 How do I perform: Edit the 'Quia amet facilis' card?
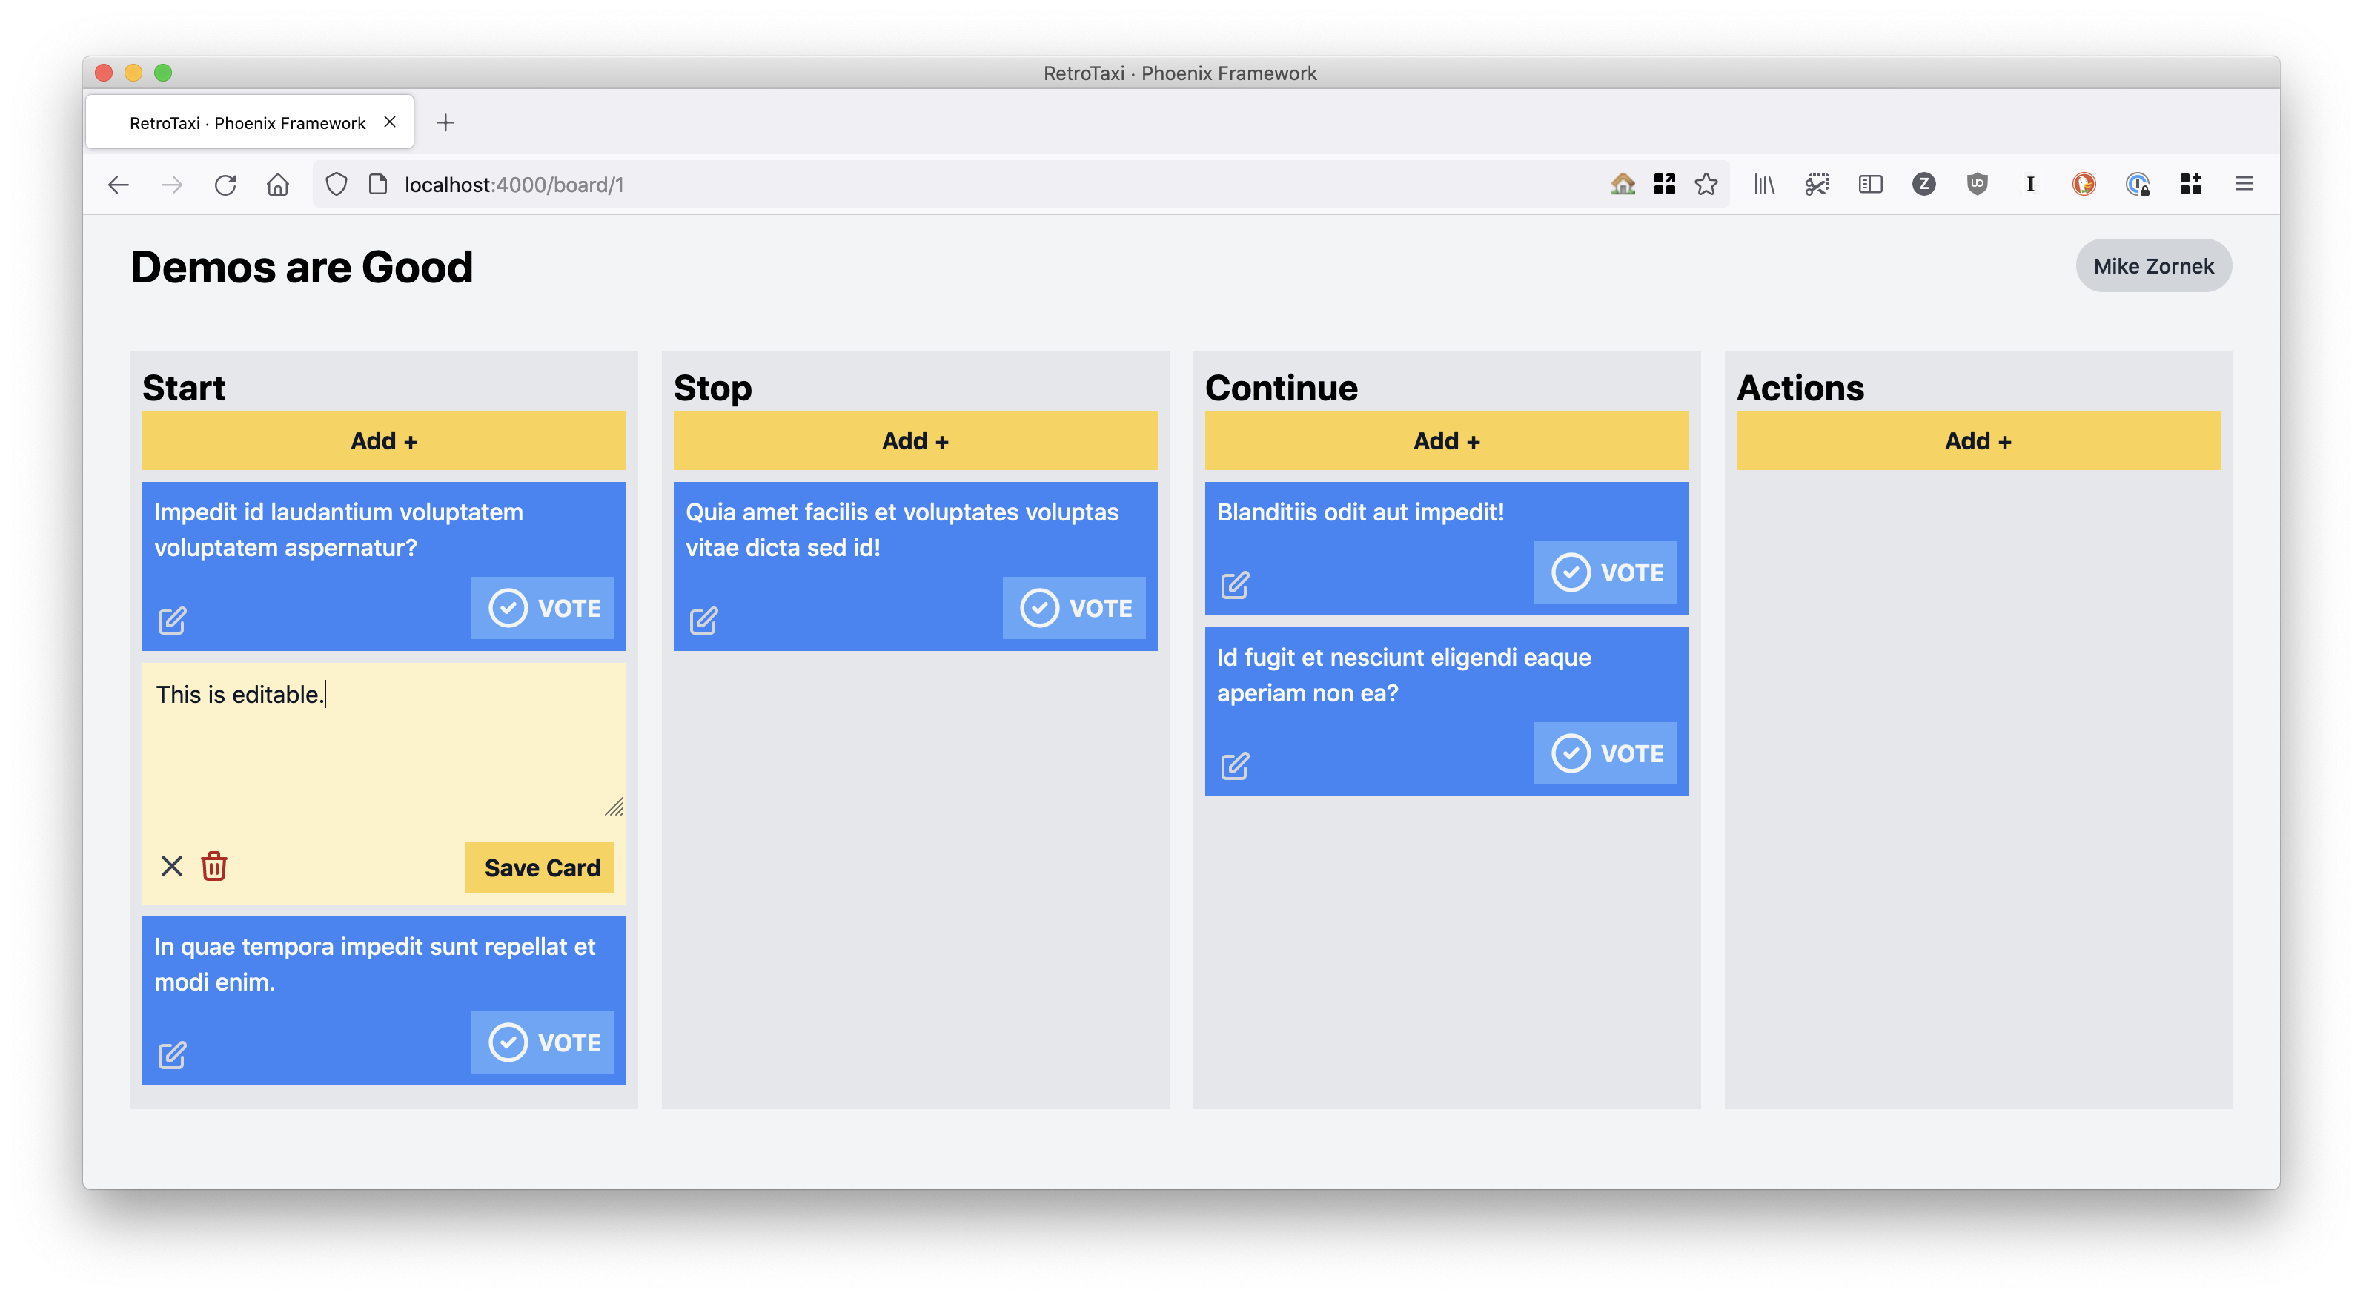703,621
